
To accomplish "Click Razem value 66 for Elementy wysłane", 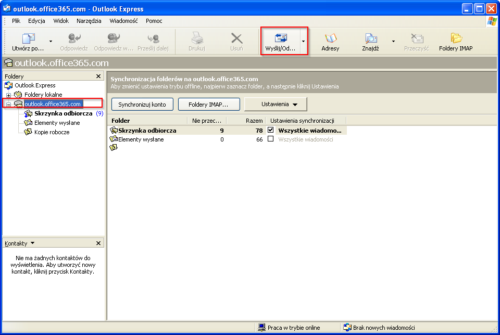I will tap(259, 139).
